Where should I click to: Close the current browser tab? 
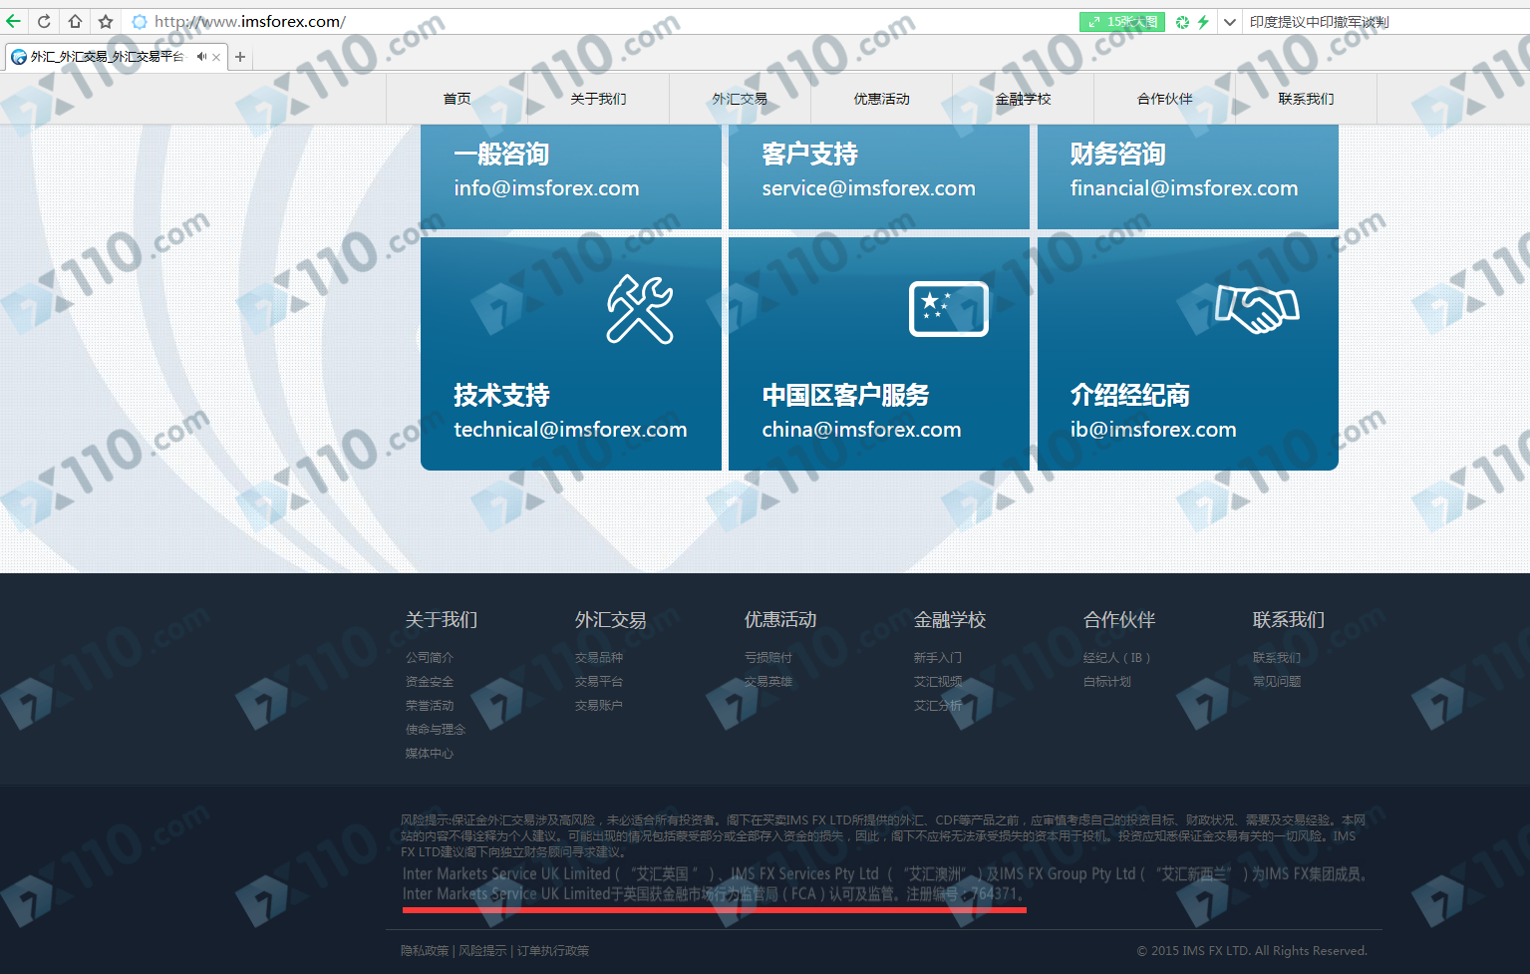216,57
